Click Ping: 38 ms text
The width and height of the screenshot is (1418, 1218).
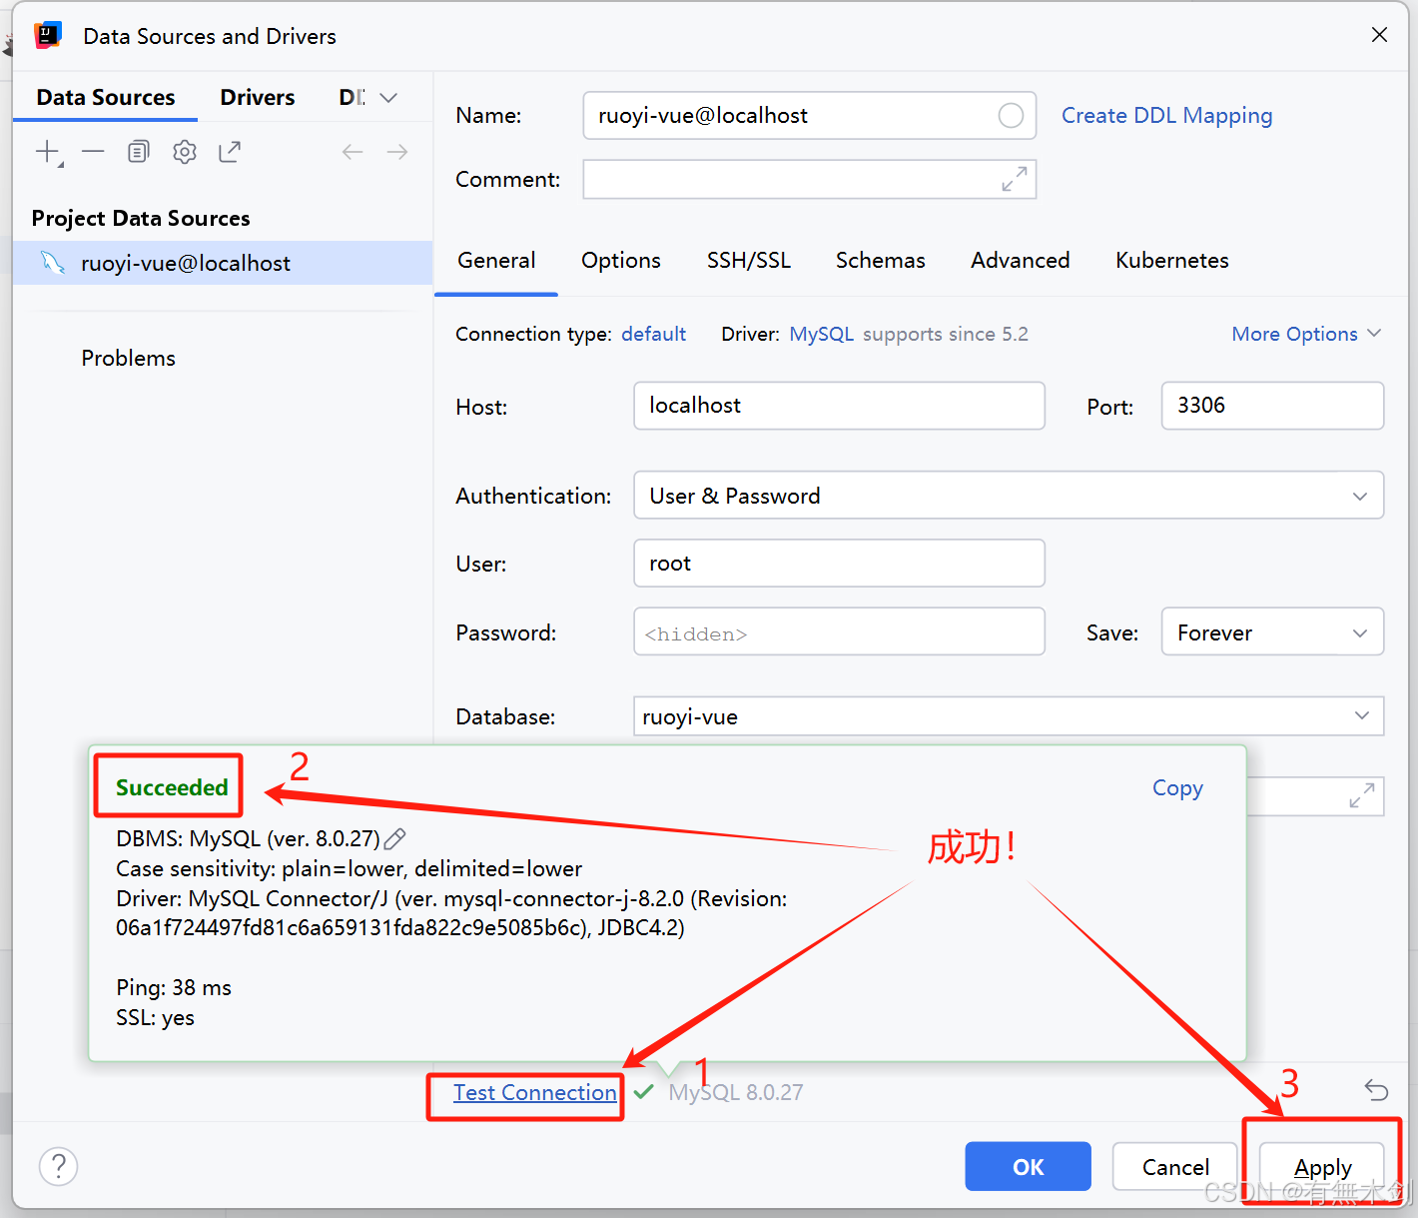174,988
